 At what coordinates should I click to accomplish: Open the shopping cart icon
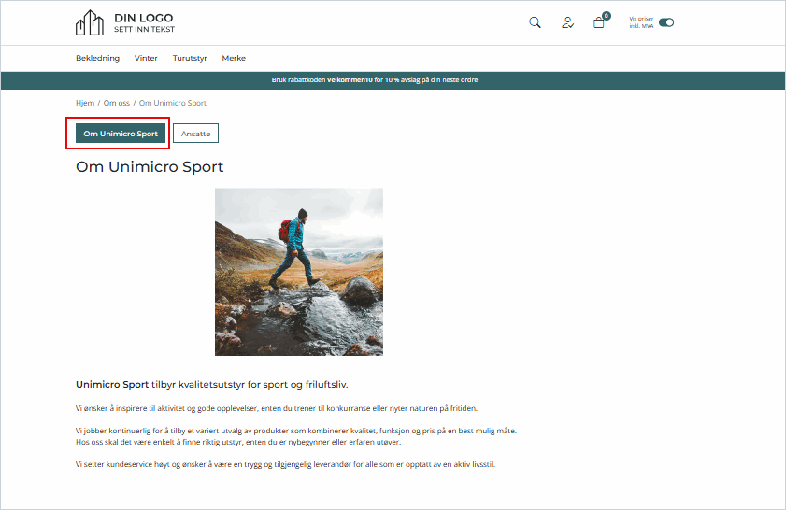pos(599,22)
